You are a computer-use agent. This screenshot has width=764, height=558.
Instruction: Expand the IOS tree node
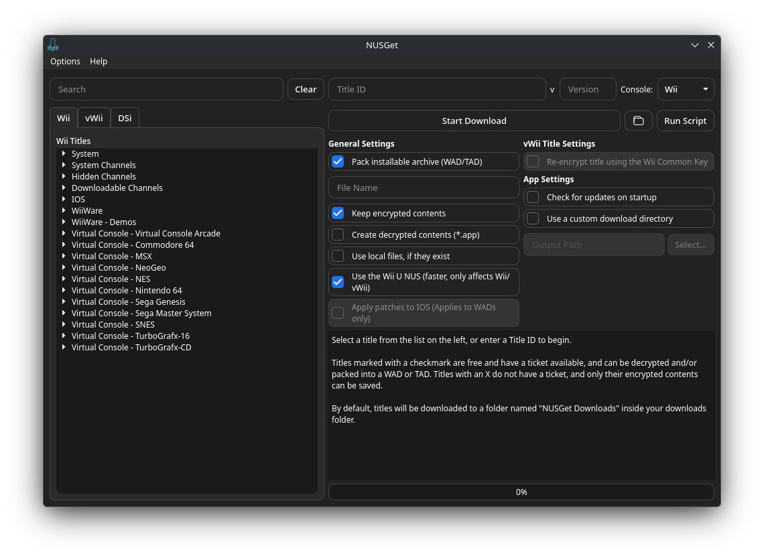point(64,199)
